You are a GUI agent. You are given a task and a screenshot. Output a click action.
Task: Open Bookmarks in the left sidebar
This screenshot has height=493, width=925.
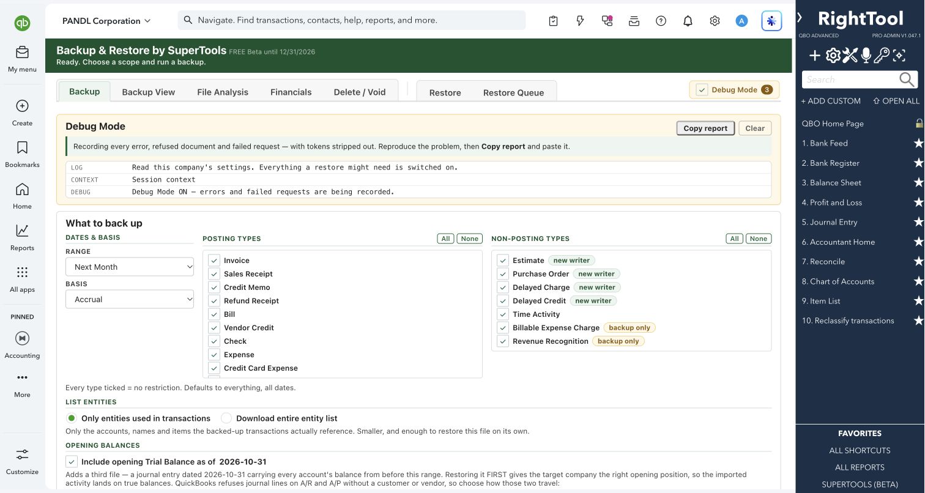(22, 155)
